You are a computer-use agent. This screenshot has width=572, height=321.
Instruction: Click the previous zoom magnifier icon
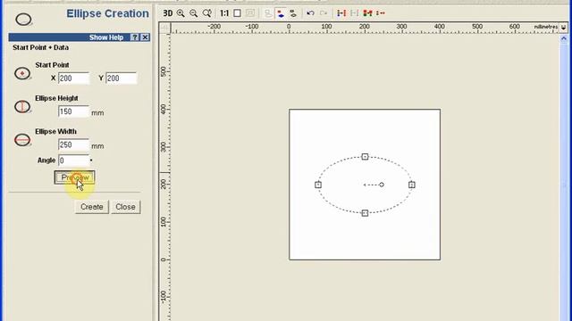(x=206, y=13)
